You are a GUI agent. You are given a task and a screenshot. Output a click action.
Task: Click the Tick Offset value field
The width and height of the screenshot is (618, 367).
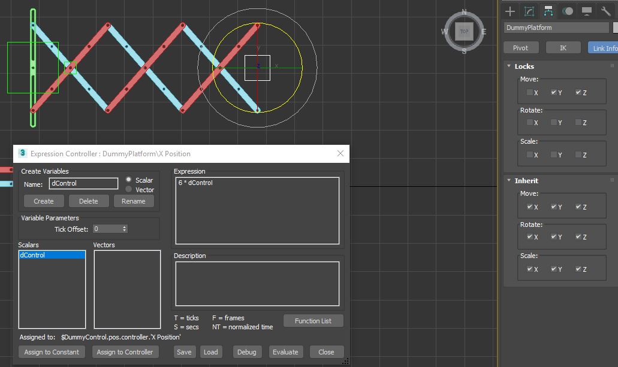click(x=107, y=229)
